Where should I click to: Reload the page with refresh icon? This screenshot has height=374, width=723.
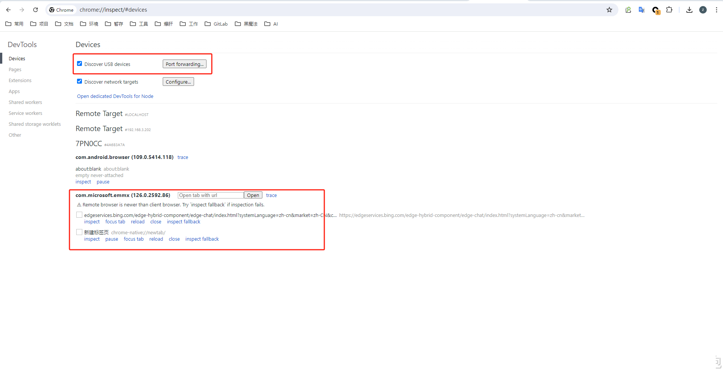(x=35, y=10)
